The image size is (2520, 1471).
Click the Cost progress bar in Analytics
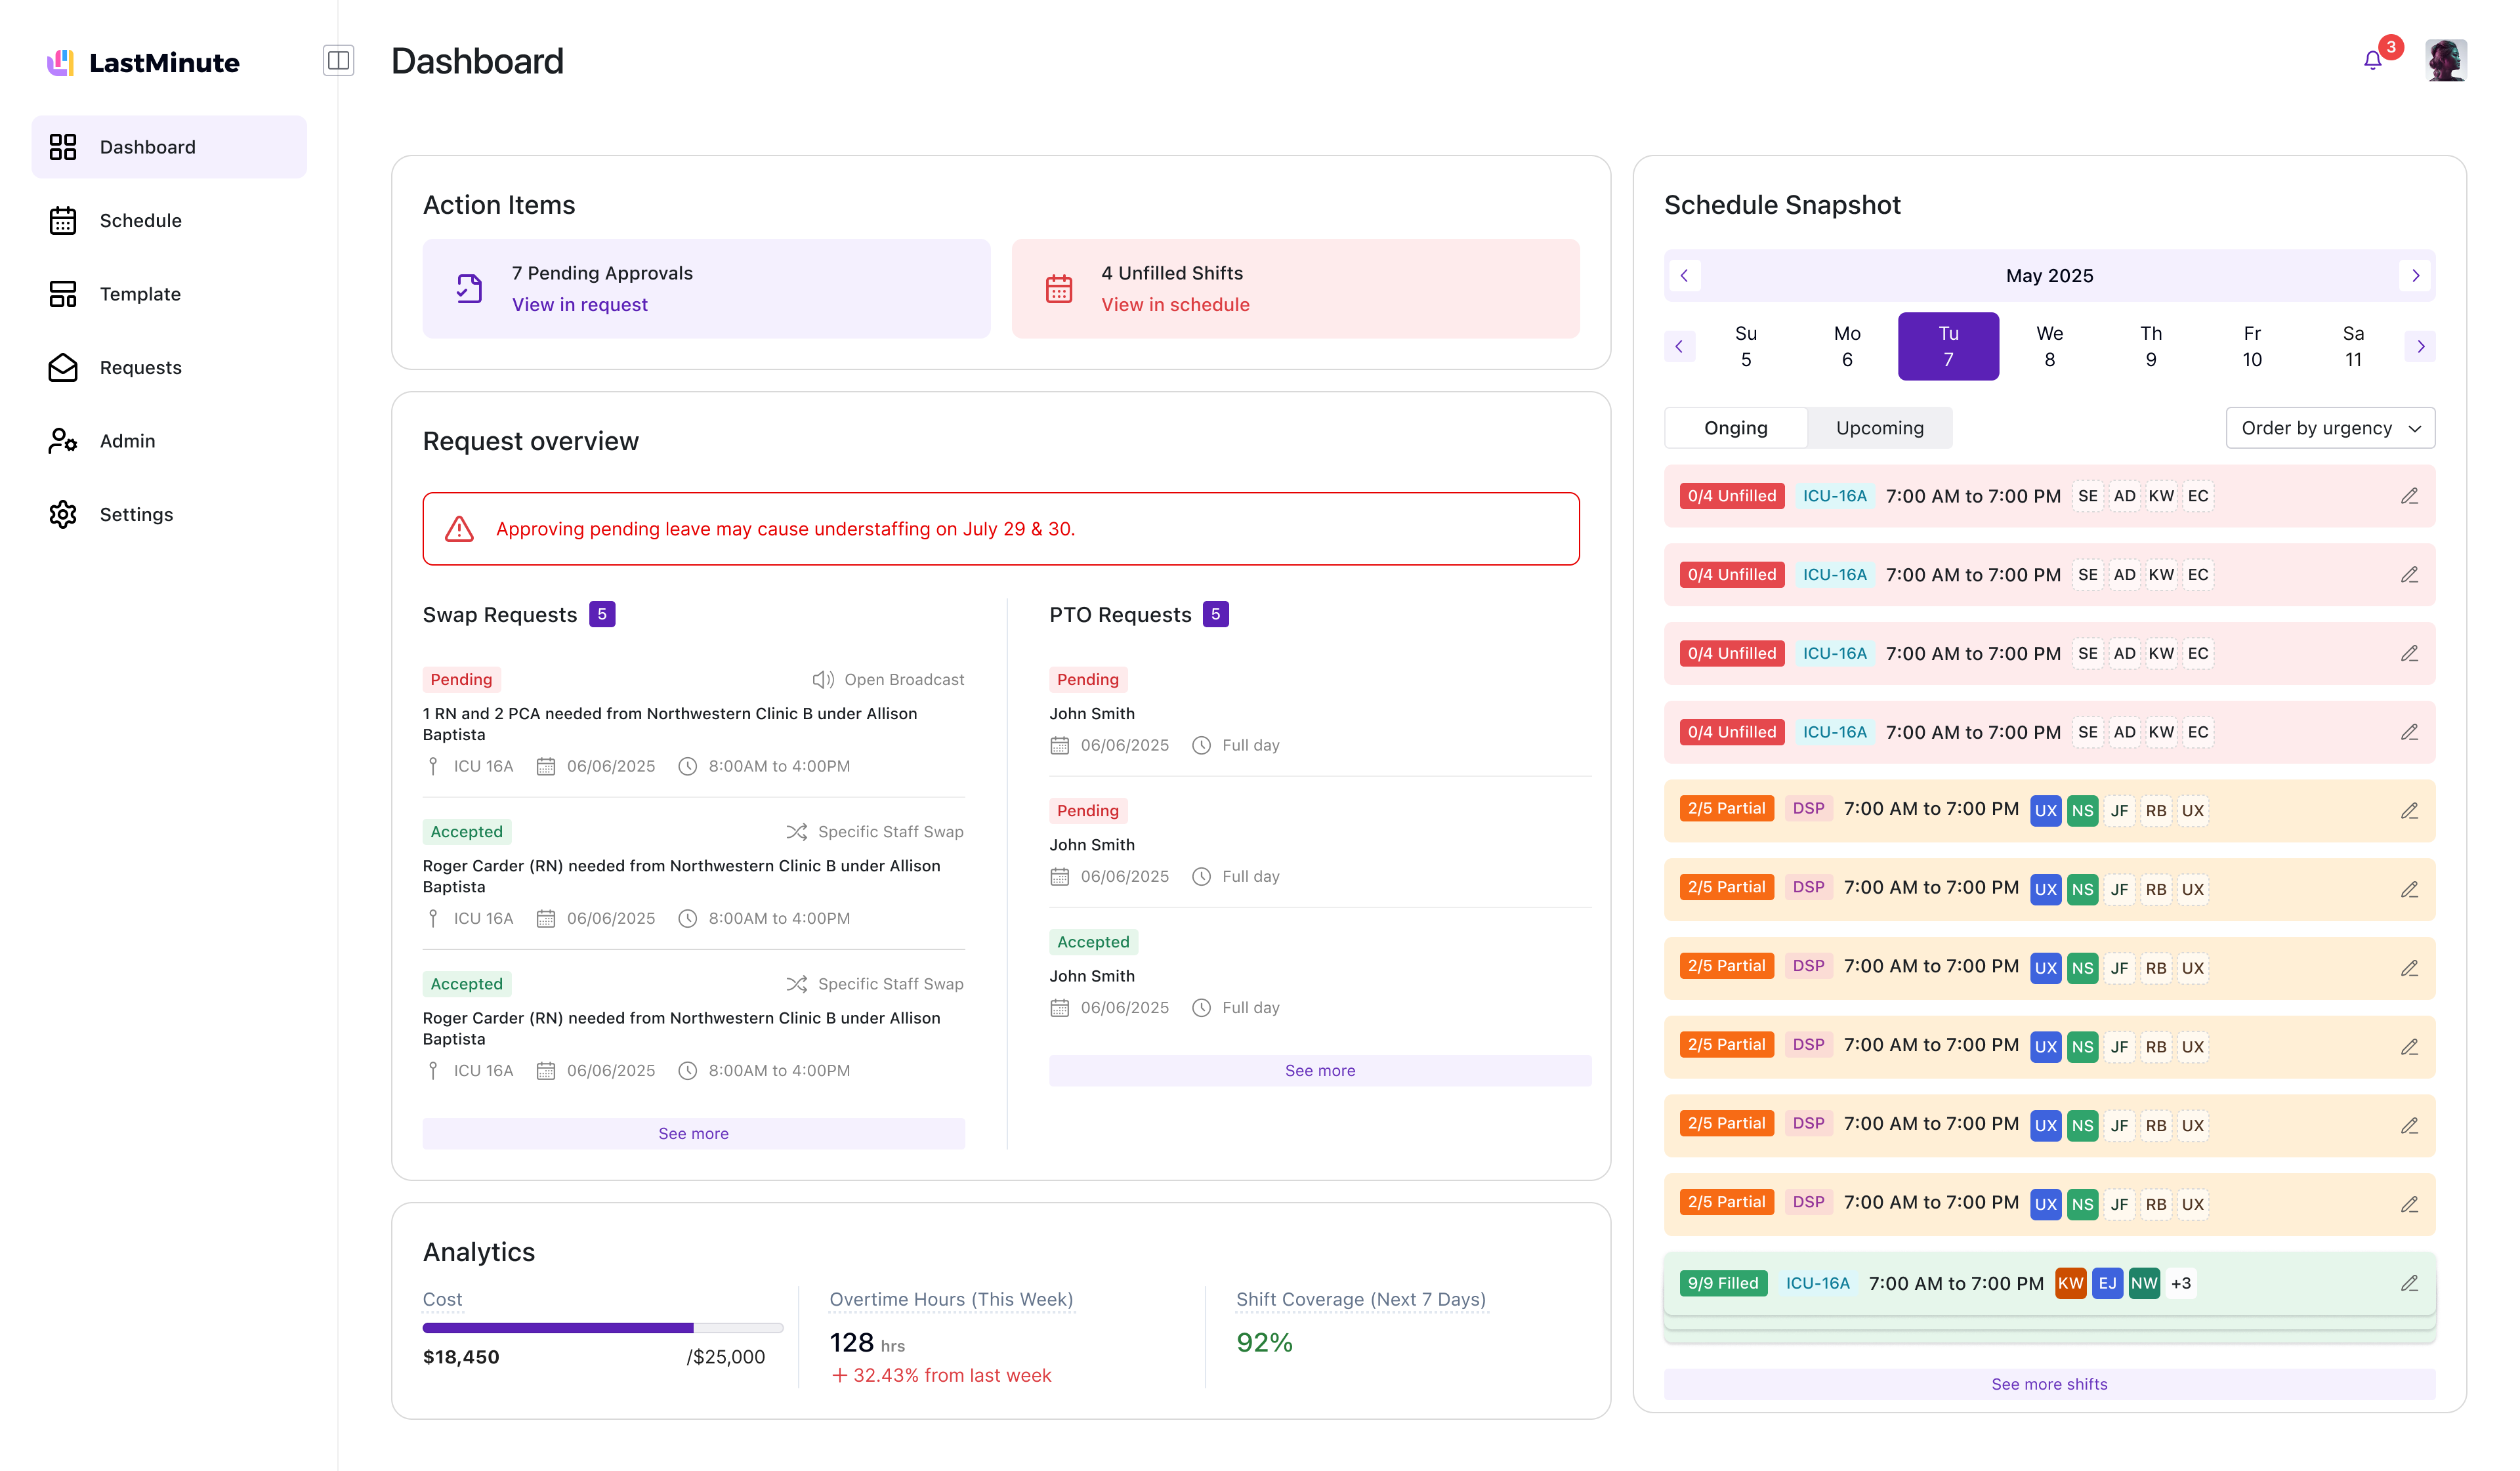tap(602, 1328)
